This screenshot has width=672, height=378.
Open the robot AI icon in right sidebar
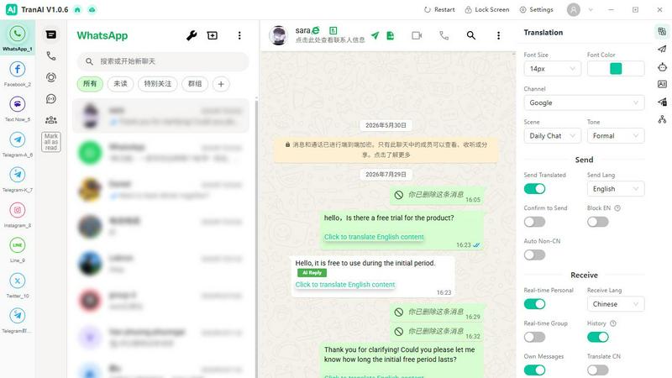coord(662,67)
